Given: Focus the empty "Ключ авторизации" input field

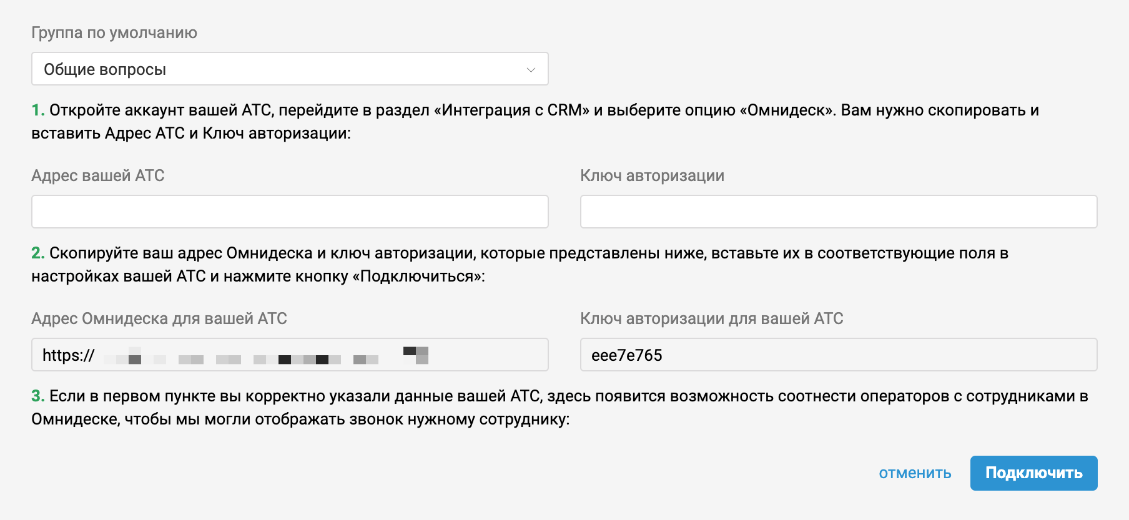Looking at the screenshot, I should tap(838, 212).
